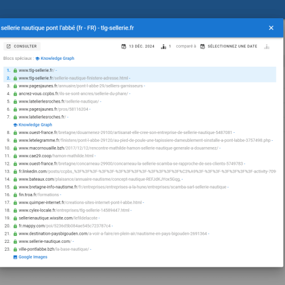
Task: Click the Knowledge Graph graduation cap icon in Blocs spéciaux
Action: tap(38, 59)
